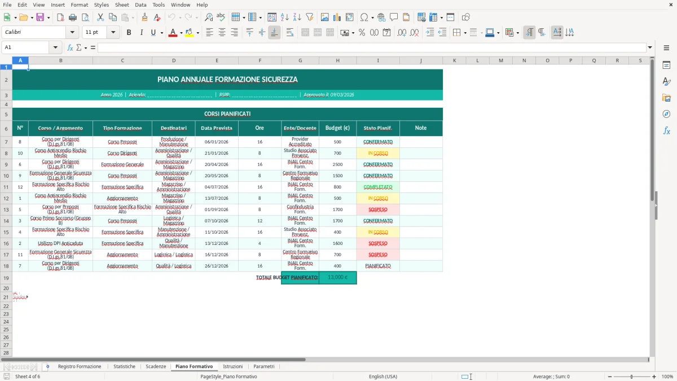
Task: Add a decimal place icon
Action: (402, 33)
